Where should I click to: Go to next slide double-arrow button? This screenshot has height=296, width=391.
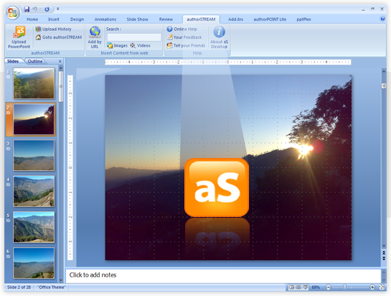384,259
